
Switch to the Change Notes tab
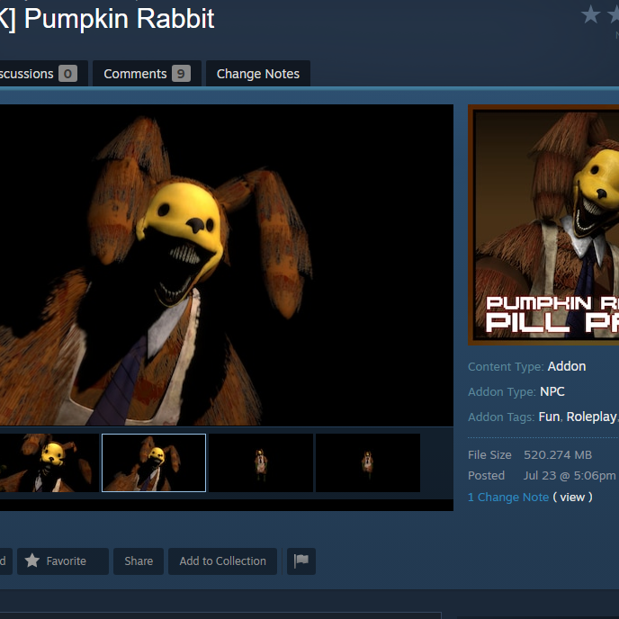click(258, 74)
